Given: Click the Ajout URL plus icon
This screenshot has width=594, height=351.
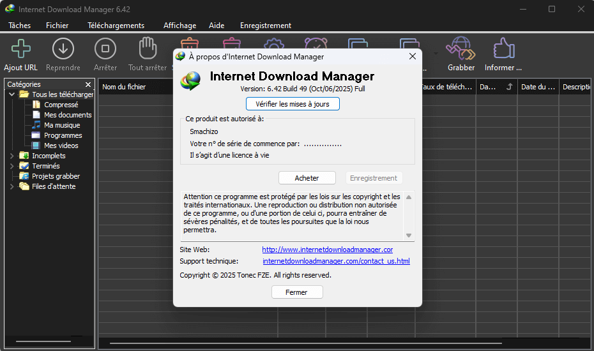Looking at the screenshot, I should tap(21, 49).
